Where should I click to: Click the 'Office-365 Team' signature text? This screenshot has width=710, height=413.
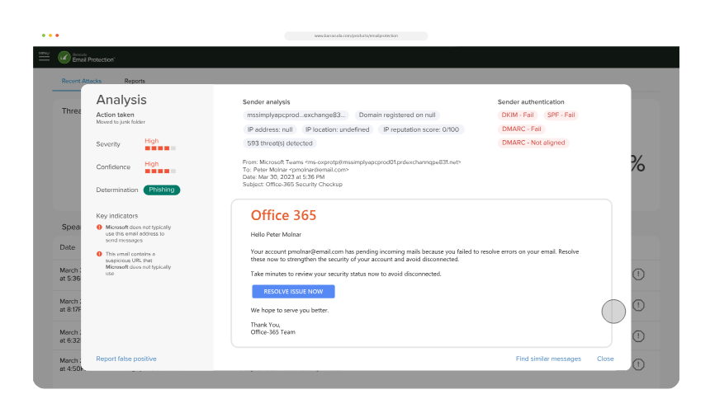(x=272, y=332)
